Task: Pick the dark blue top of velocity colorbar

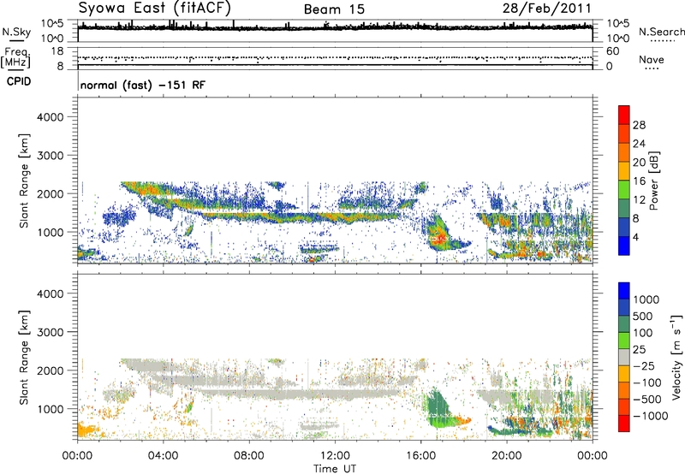Action: coord(624,291)
